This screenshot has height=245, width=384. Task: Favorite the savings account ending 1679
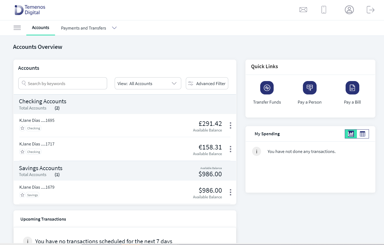[23, 195]
